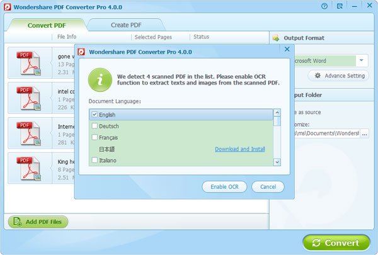The width and height of the screenshot is (378, 255).
Task: Select PDF icon of 'intel' file
Action: pos(29,98)
